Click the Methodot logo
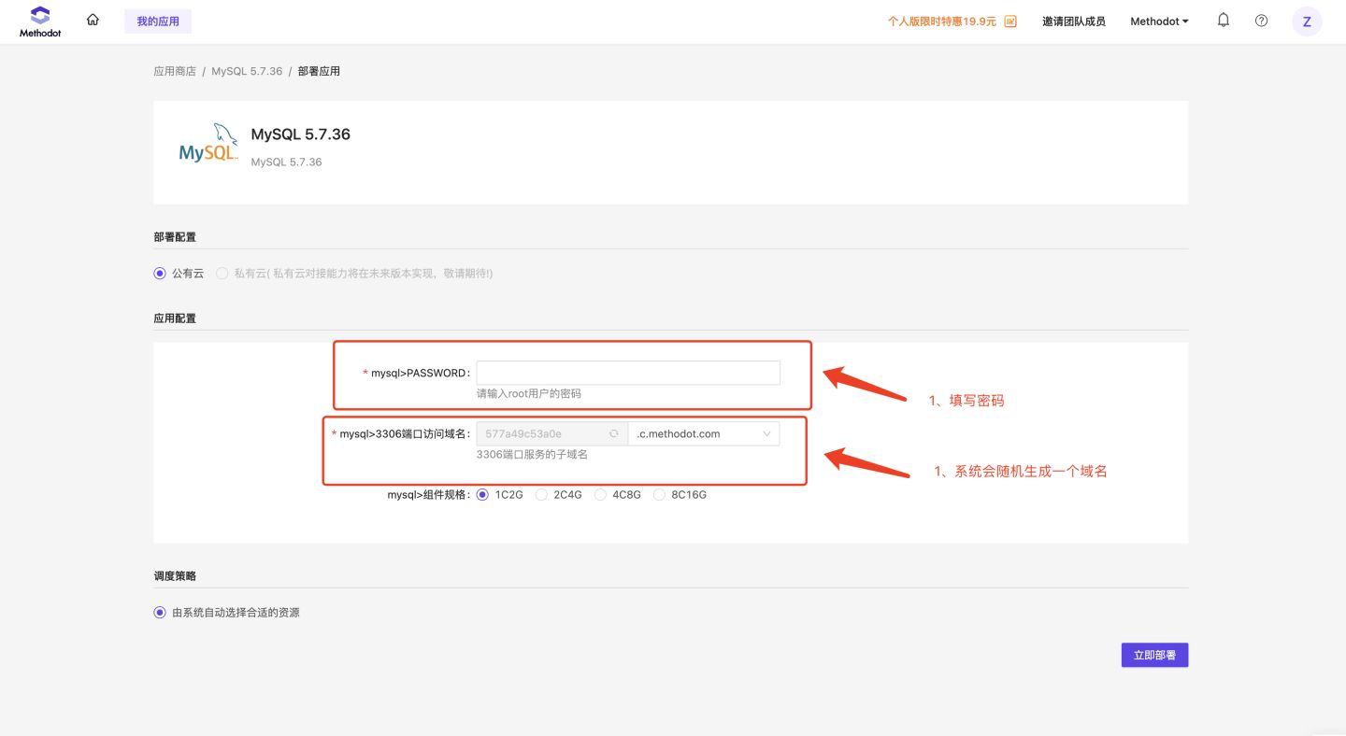Screen dimensions: 1346x736 (40, 21)
